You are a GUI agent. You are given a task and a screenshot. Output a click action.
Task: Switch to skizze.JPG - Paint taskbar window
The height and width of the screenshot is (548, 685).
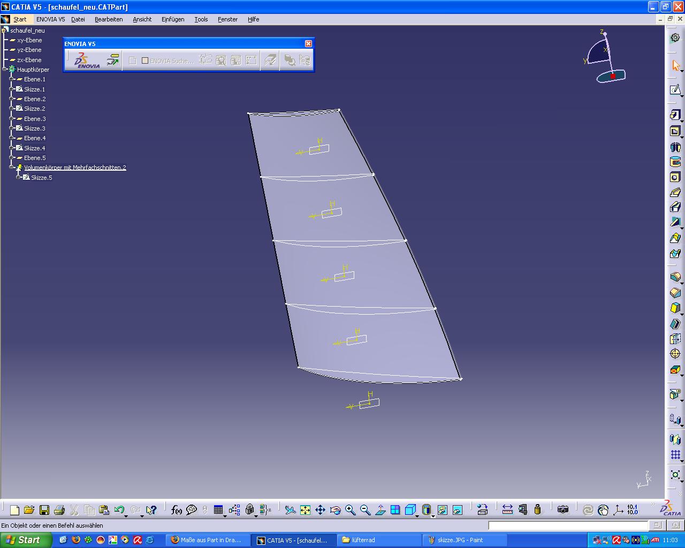(x=465, y=540)
